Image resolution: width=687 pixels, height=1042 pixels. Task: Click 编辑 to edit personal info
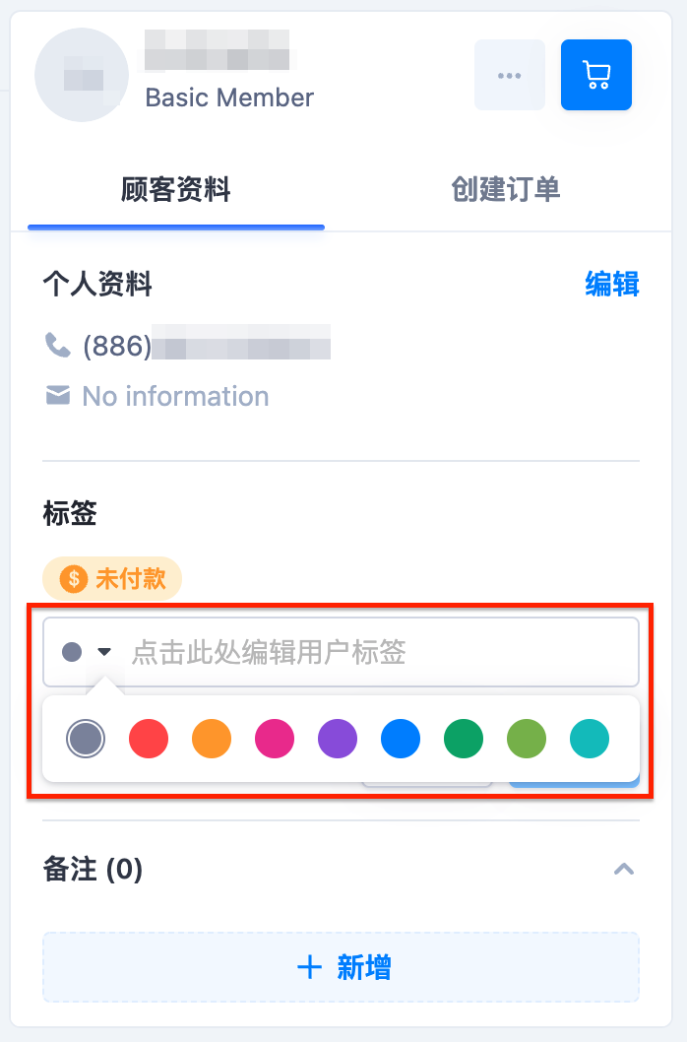pyautogui.click(x=612, y=284)
